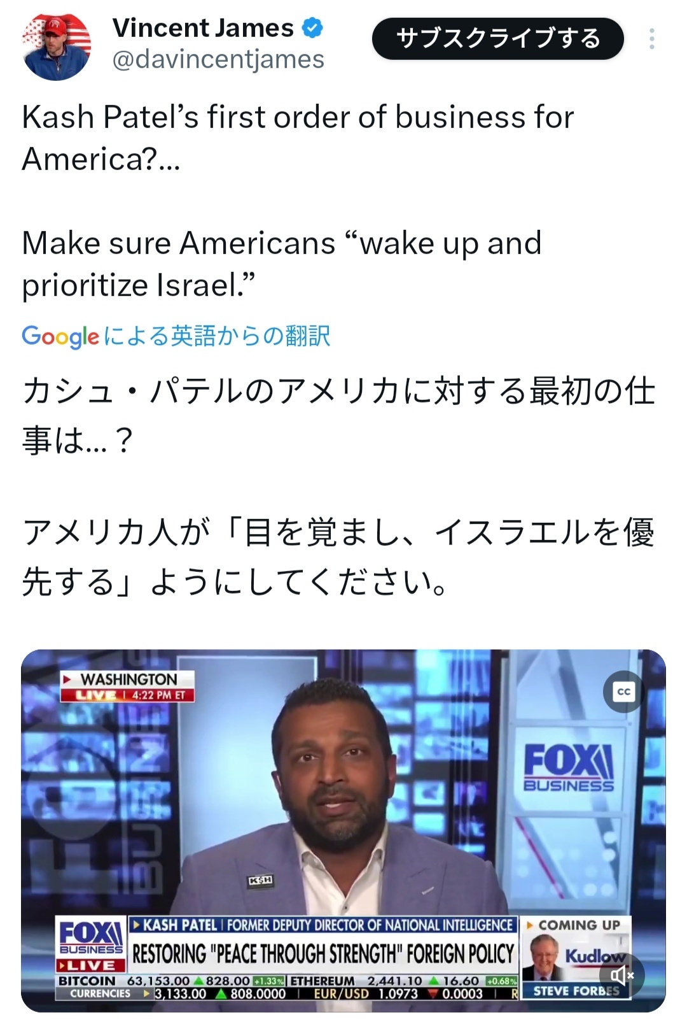Toggle closed captions with the CC icon
The width and height of the screenshot is (687, 1024).
click(623, 692)
